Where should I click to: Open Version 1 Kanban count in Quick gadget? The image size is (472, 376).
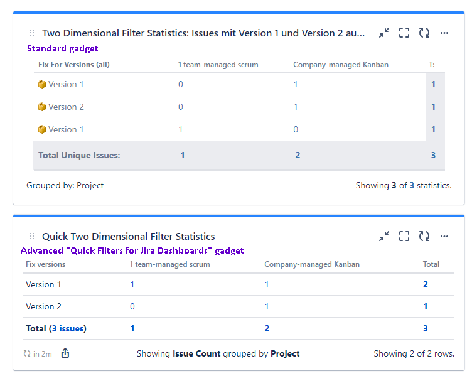click(x=267, y=284)
